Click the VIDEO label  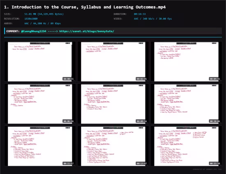click(x=118, y=19)
